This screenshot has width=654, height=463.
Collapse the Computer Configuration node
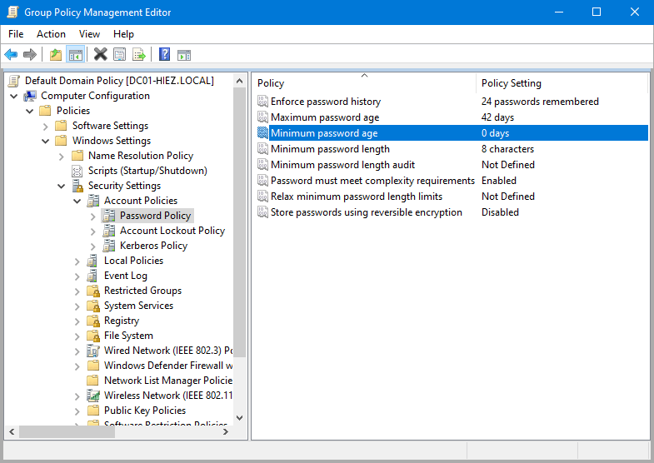(x=14, y=96)
